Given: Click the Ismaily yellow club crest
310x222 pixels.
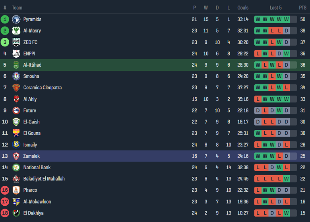Looking at the screenshot, I should (x=16, y=145).
